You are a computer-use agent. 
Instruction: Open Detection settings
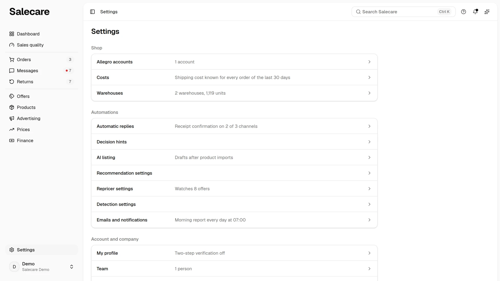(x=234, y=204)
